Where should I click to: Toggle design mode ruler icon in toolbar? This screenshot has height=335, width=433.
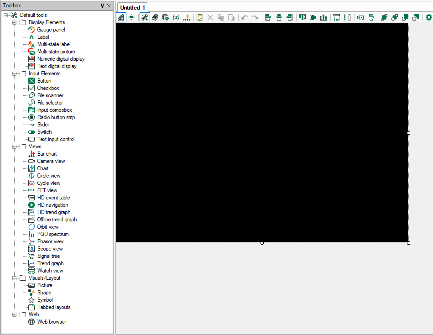click(121, 17)
